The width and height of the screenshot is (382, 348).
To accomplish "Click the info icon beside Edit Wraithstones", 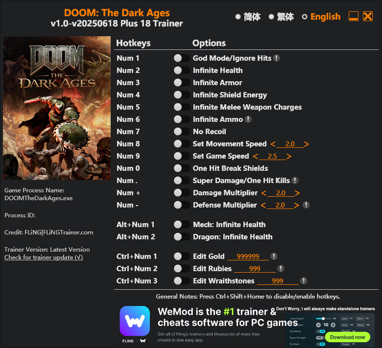I will tap(304, 281).
